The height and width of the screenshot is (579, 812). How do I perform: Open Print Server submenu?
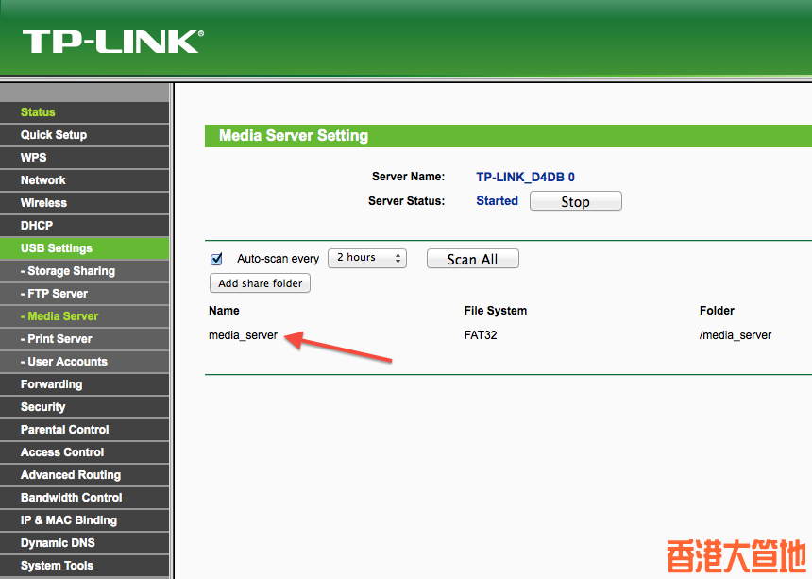pyautogui.click(x=84, y=339)
